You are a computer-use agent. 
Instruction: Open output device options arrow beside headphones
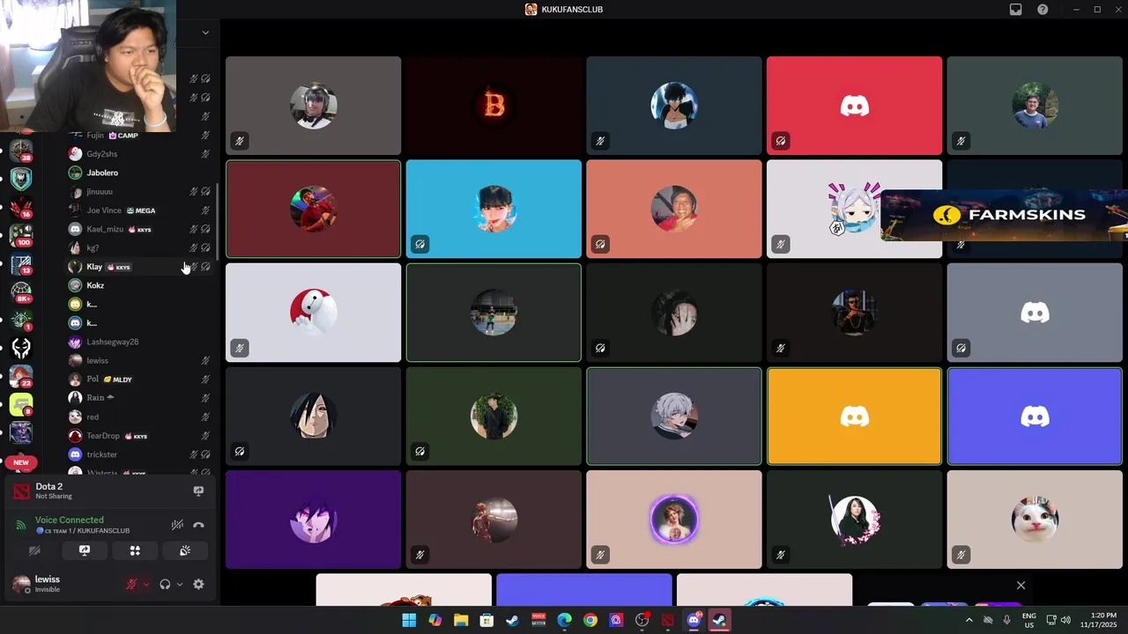[x=180, y=584]
